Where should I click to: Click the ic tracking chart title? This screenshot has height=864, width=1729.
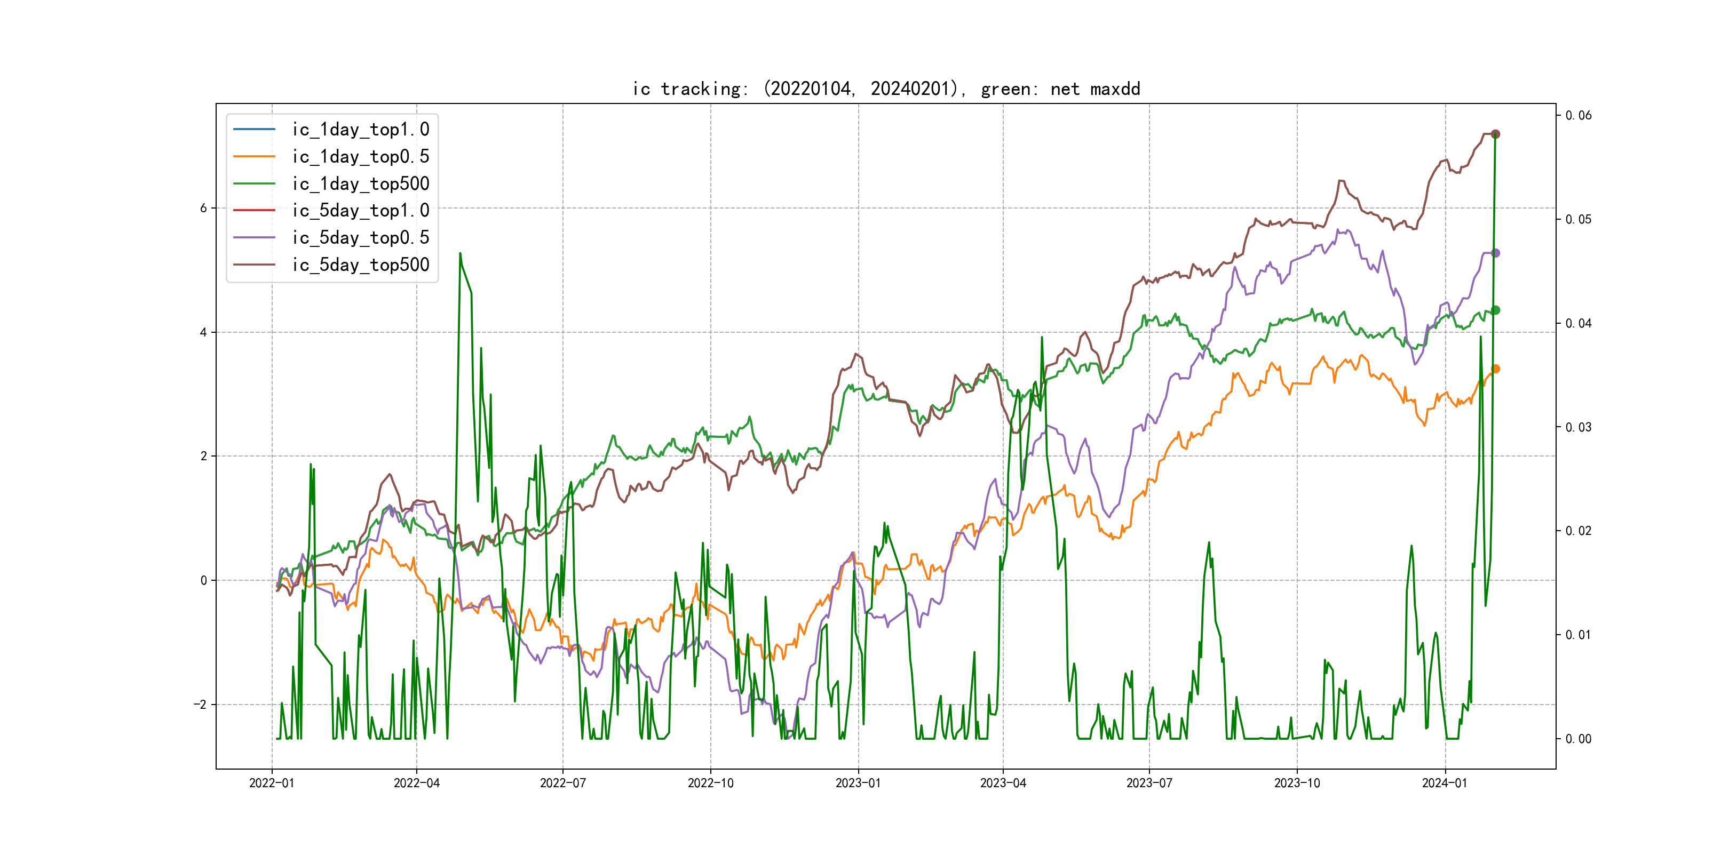tap(886, 89)
